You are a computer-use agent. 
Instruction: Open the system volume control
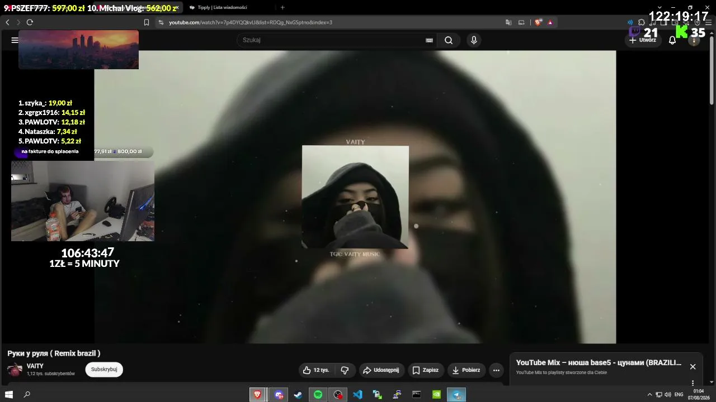[x=667, y=395]
